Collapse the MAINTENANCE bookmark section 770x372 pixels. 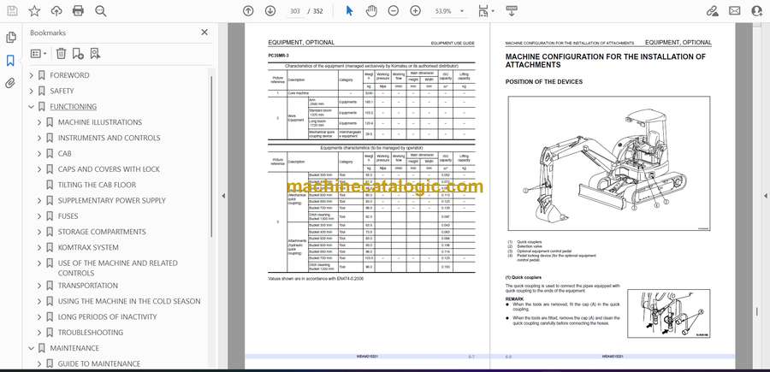pos(32,348)
